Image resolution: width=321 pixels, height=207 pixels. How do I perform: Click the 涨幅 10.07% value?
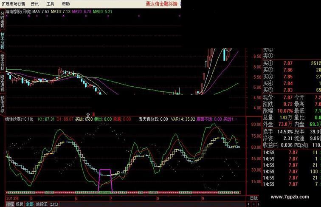(x=285, y=111)
